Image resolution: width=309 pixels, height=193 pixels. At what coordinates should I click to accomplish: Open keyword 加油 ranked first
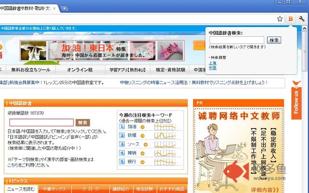coord(132,126)
